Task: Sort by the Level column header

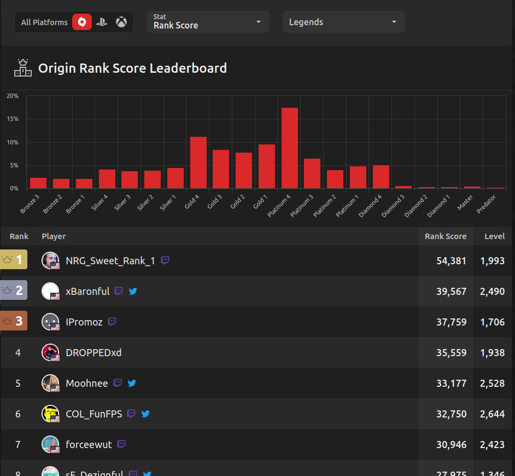Action: [494, 236]
